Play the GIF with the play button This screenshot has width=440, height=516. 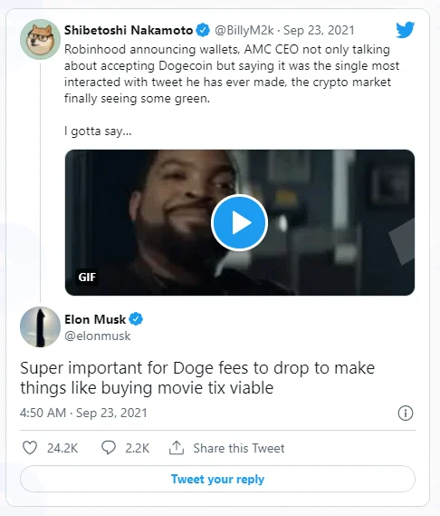239,223
